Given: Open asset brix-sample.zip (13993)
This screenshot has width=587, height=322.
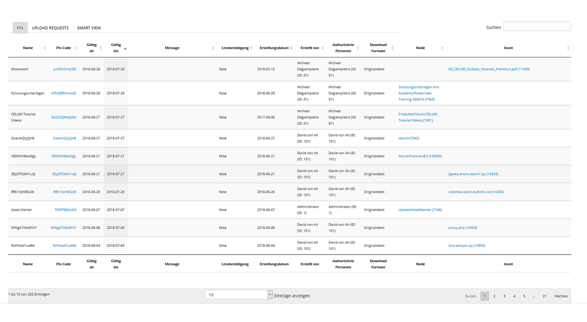Looking at the screenshot, I should [x=467, y=246].
